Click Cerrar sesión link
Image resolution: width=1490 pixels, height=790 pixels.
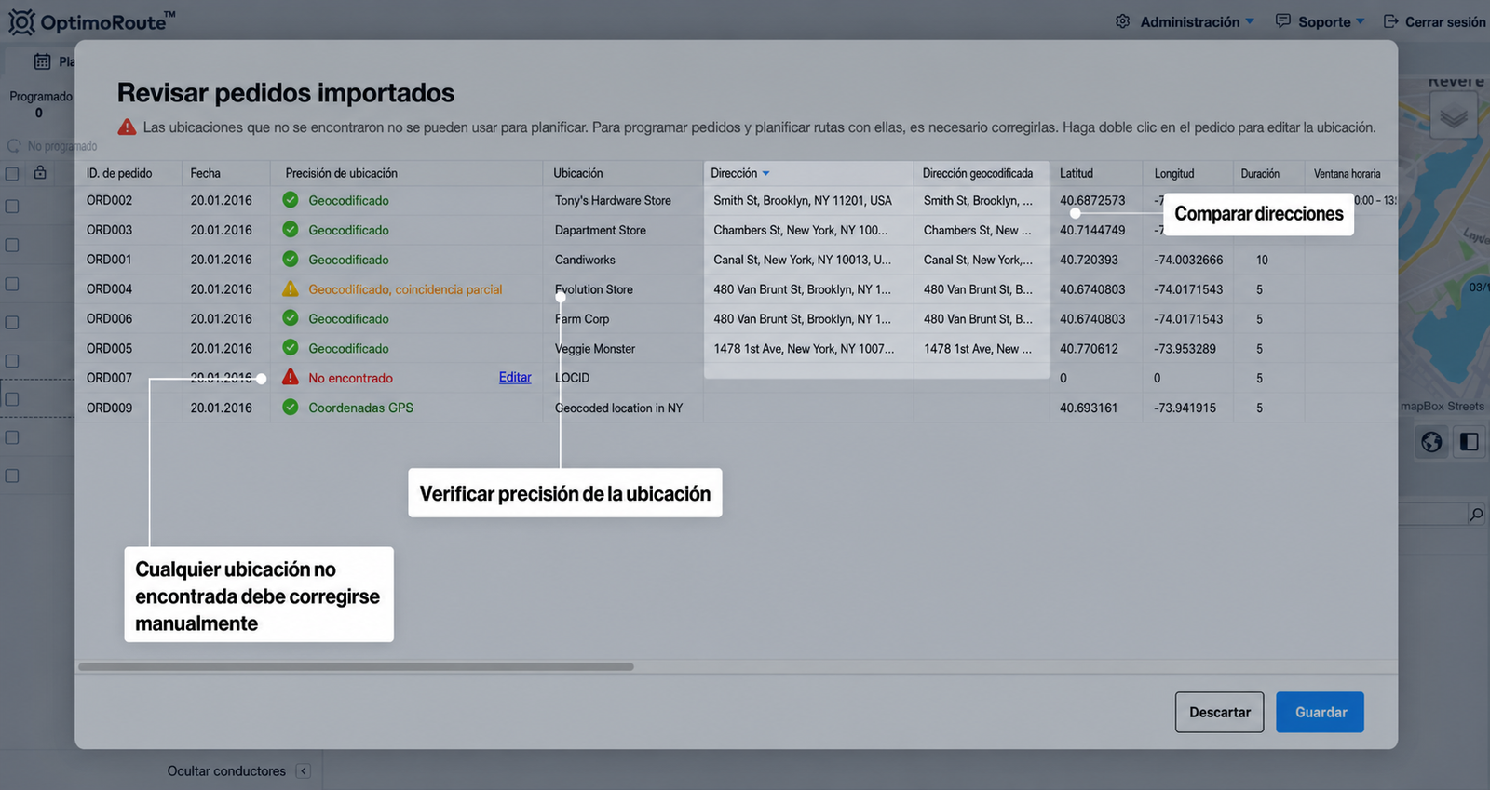[1445, 21]
